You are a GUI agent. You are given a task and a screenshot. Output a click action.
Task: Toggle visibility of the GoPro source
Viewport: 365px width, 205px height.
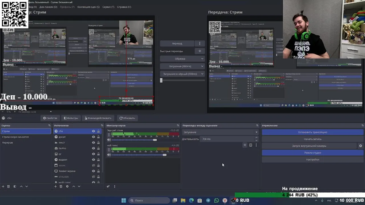[x=93, y=148]
